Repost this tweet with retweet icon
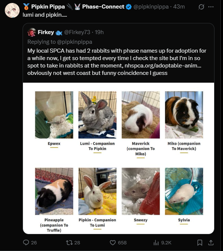 point(69,242)
